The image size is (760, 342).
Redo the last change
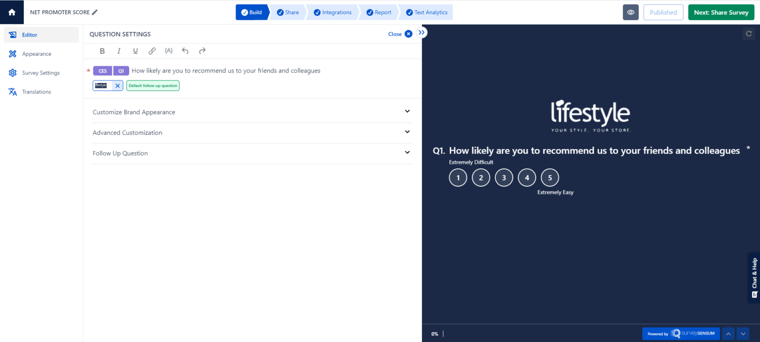(201, 51)
